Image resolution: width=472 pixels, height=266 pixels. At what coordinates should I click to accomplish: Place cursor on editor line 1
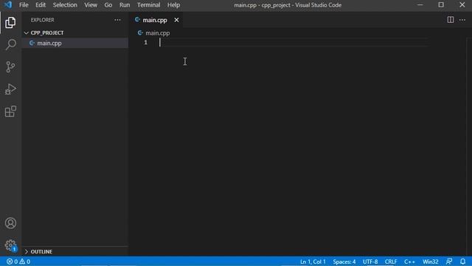click(294, 43)
